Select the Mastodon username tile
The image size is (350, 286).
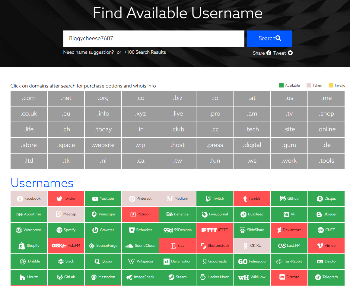click(103, 277)
